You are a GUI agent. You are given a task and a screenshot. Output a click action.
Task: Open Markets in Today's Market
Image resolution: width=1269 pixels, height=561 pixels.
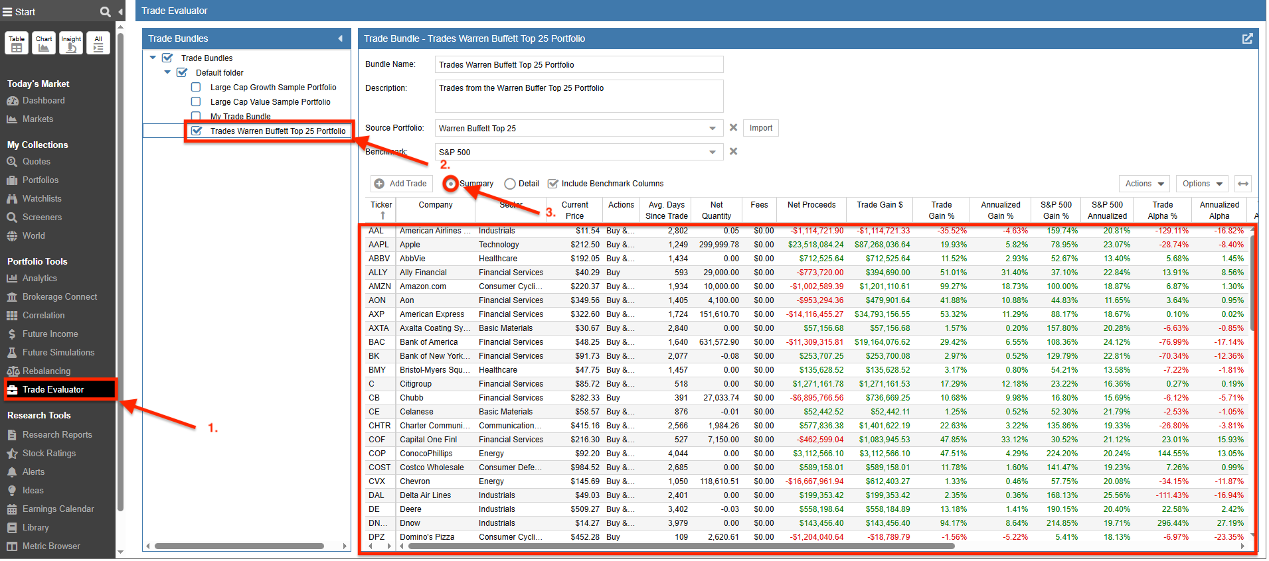(x=37, y=119)
